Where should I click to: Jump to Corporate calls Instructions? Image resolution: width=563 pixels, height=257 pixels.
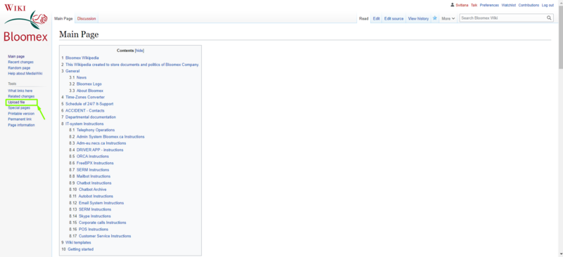102,223
